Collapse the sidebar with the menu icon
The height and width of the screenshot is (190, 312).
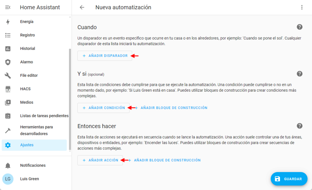click(8, 7)
